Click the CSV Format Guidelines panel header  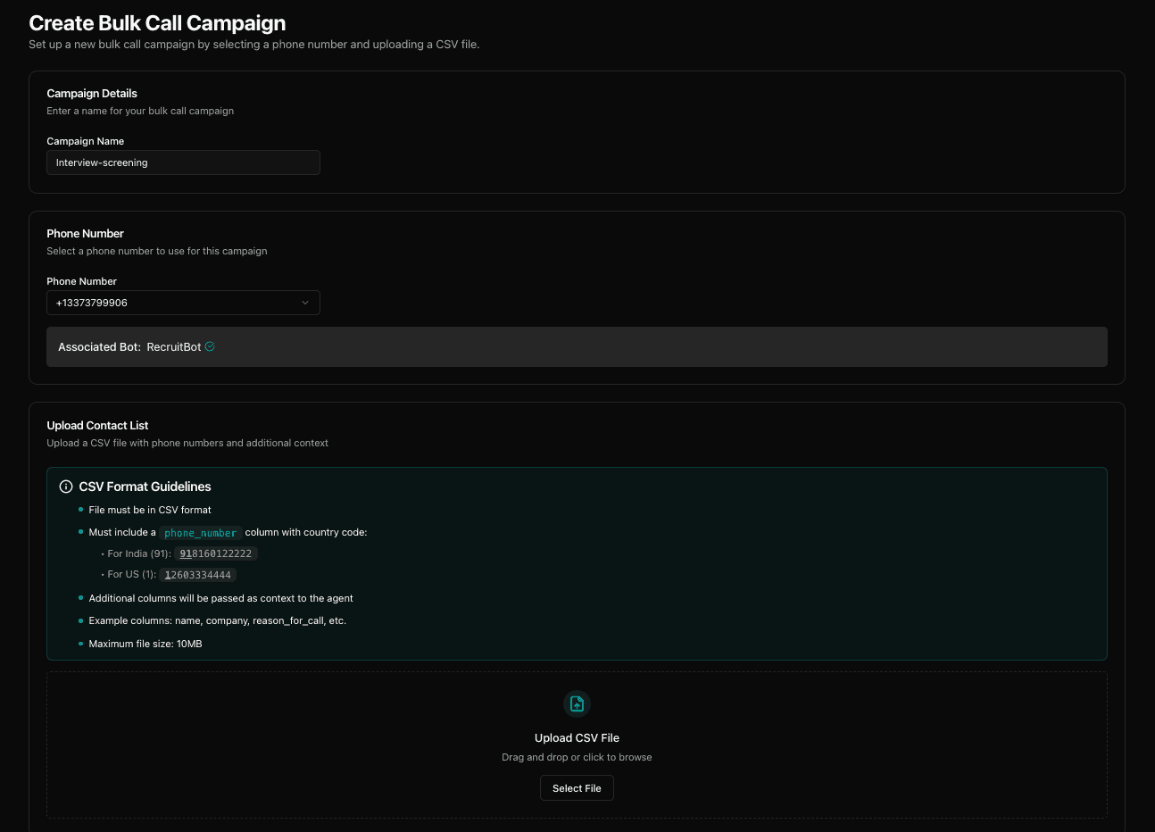(145, 487)
